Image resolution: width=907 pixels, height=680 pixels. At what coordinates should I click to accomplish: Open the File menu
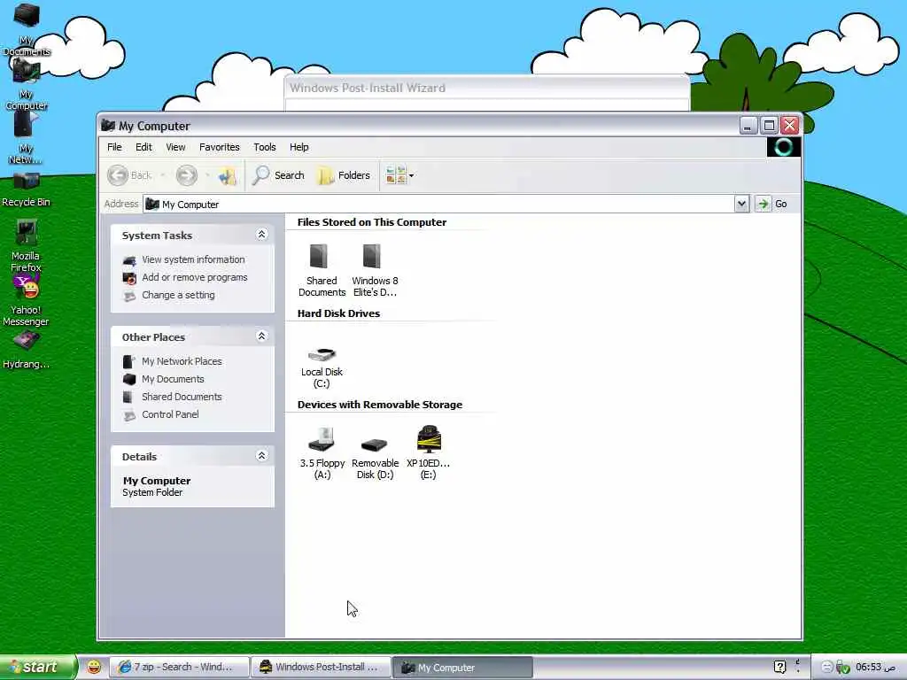tap(114, 147)
